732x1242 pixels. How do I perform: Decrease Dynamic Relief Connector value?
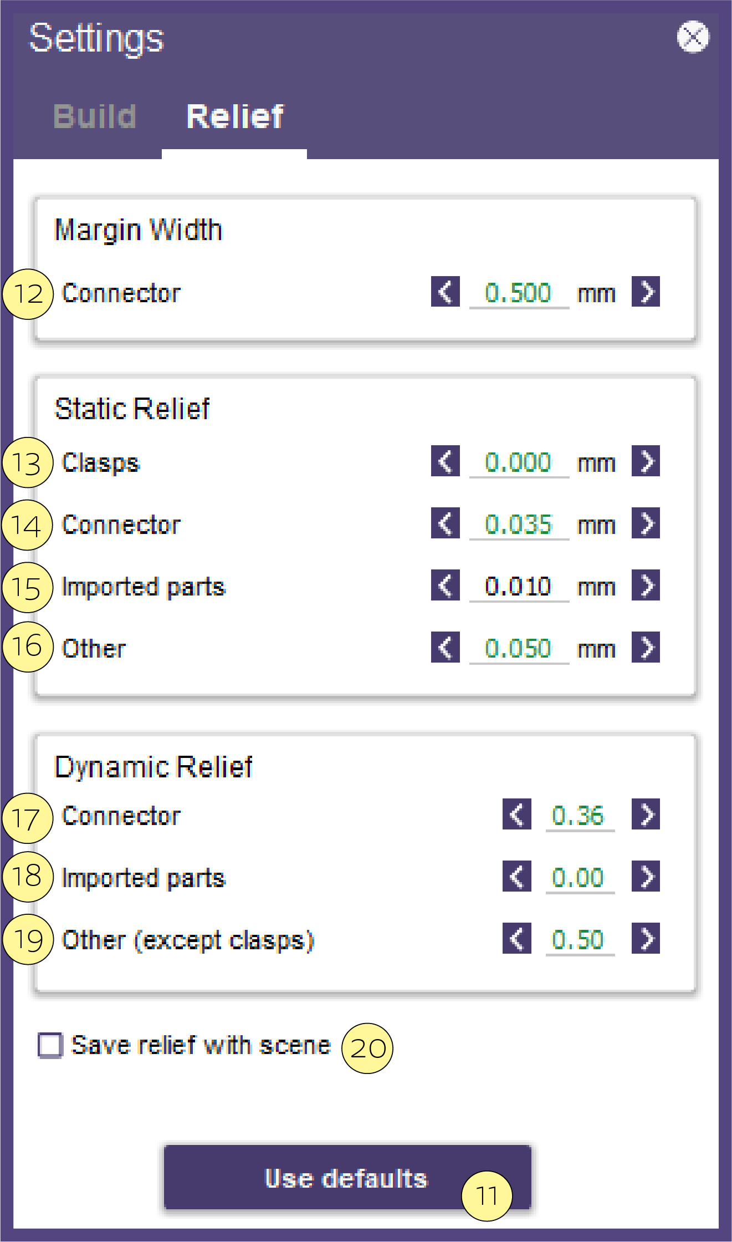517,814
